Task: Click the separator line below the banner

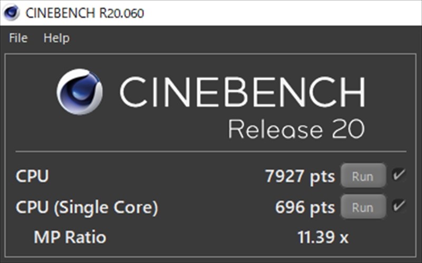Action: 210,151
